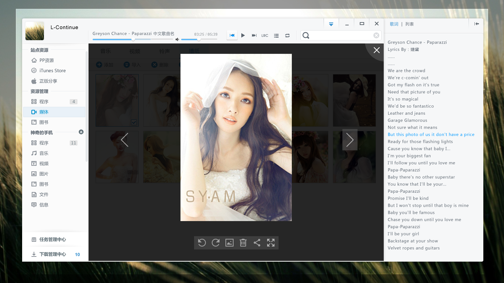The width and height of the screenshot is (504, 283).
Task: Set the image as wallpaper
Action: pyautogui.click(x=229, y=243)
